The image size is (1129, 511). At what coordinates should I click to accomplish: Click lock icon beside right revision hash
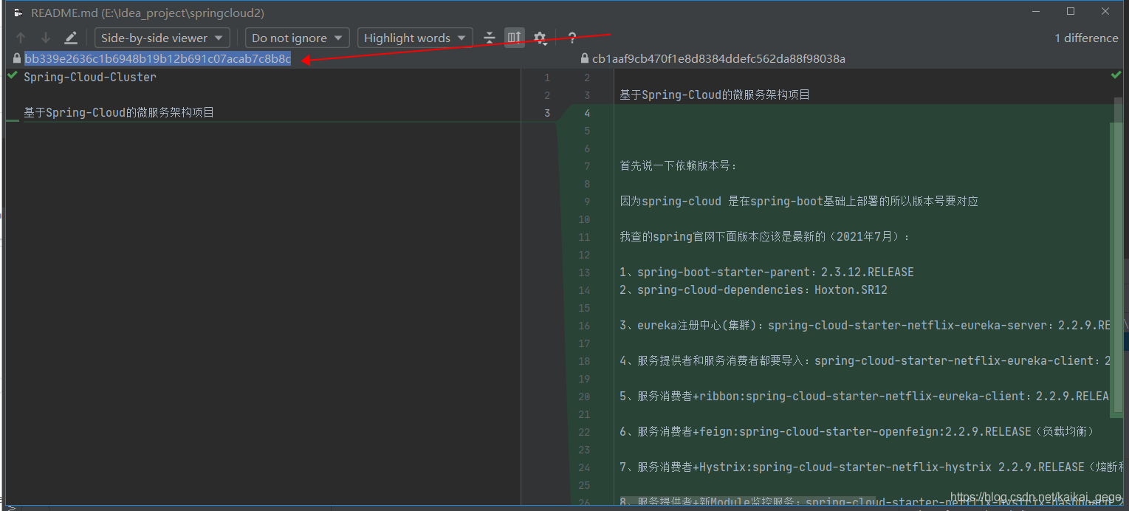point(586,58)
